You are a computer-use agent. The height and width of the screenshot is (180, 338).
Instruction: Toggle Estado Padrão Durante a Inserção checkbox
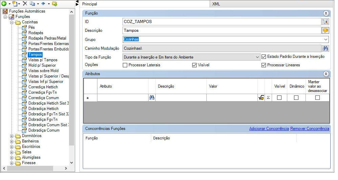point(264,57)
